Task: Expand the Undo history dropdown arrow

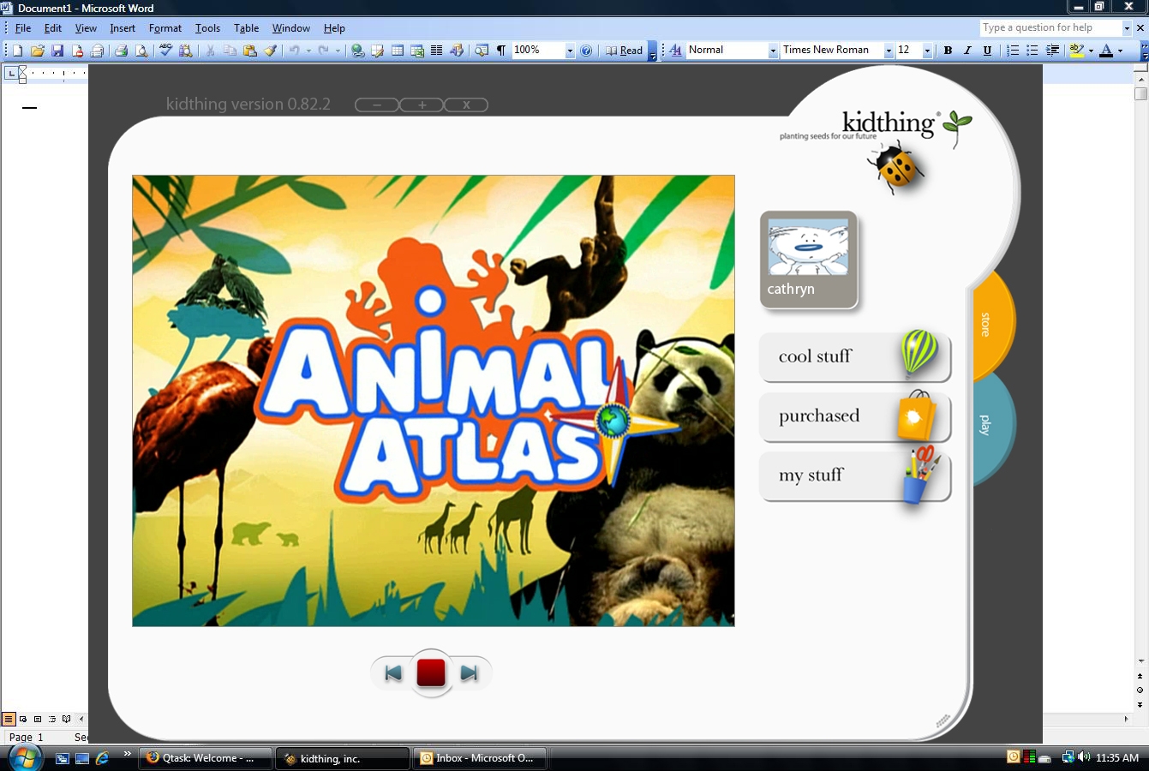Action: pos(308,51)
